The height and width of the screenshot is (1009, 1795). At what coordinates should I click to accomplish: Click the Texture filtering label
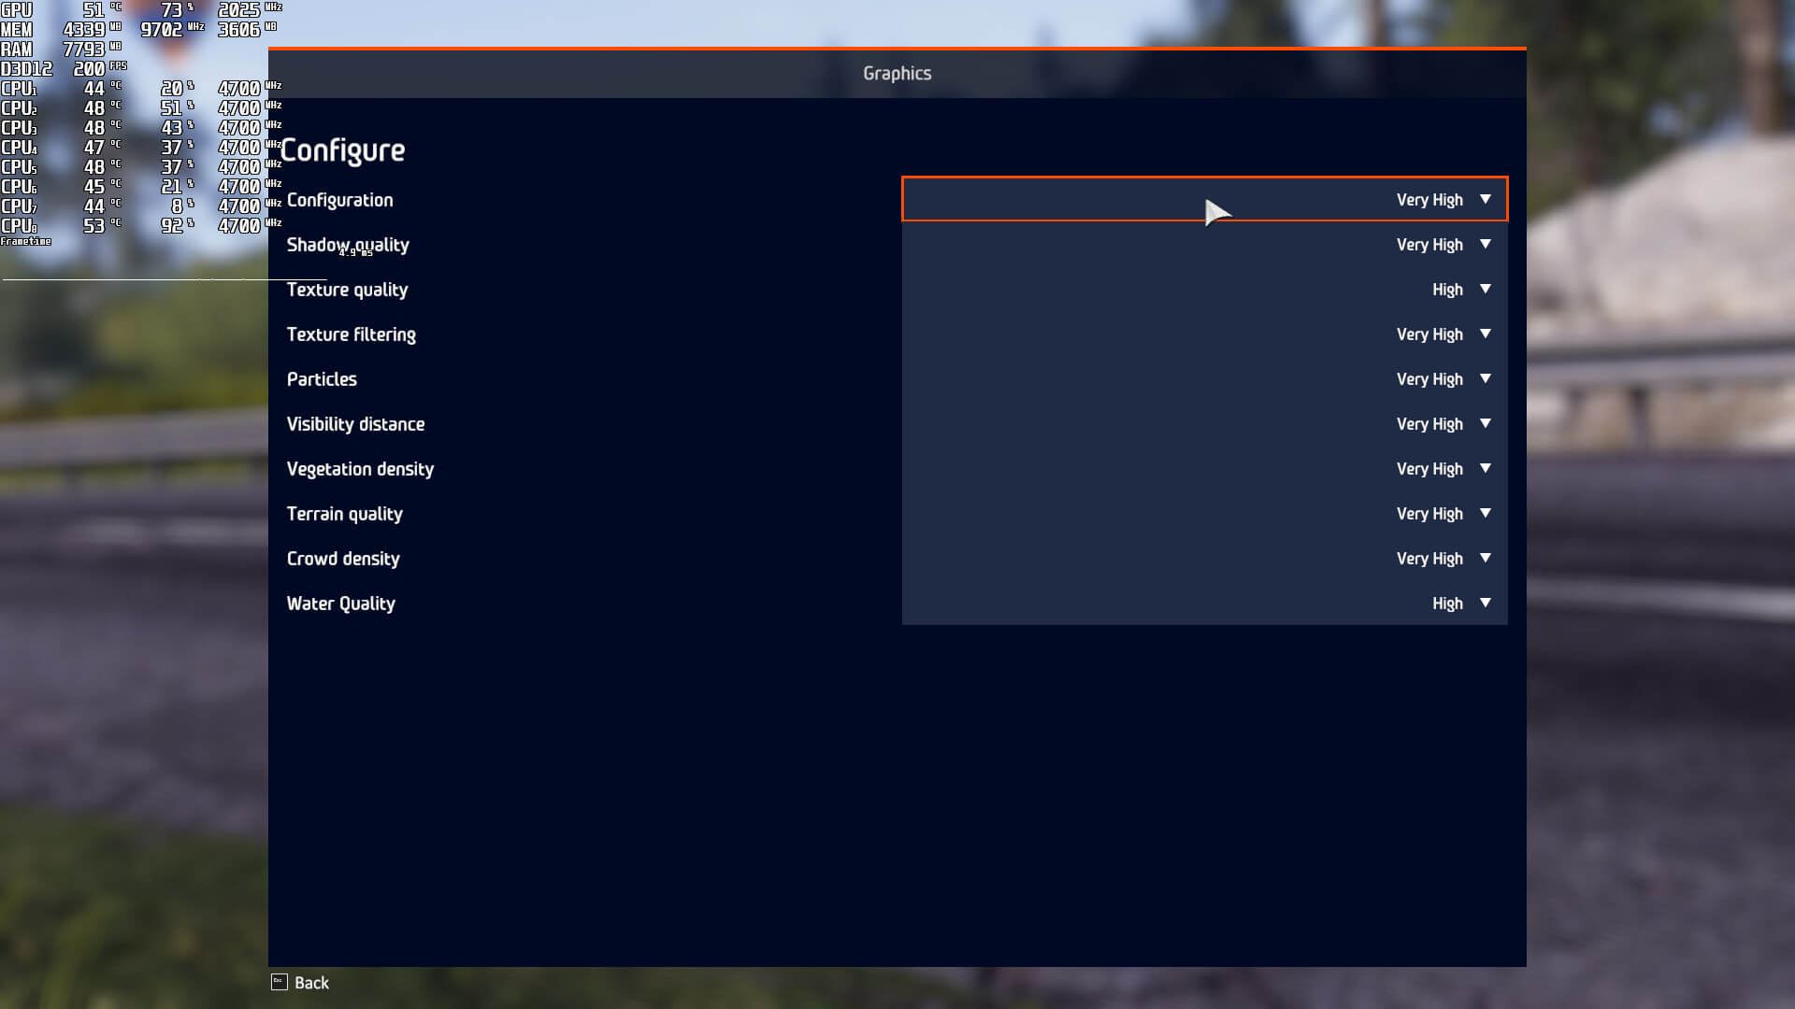point(351,334)
